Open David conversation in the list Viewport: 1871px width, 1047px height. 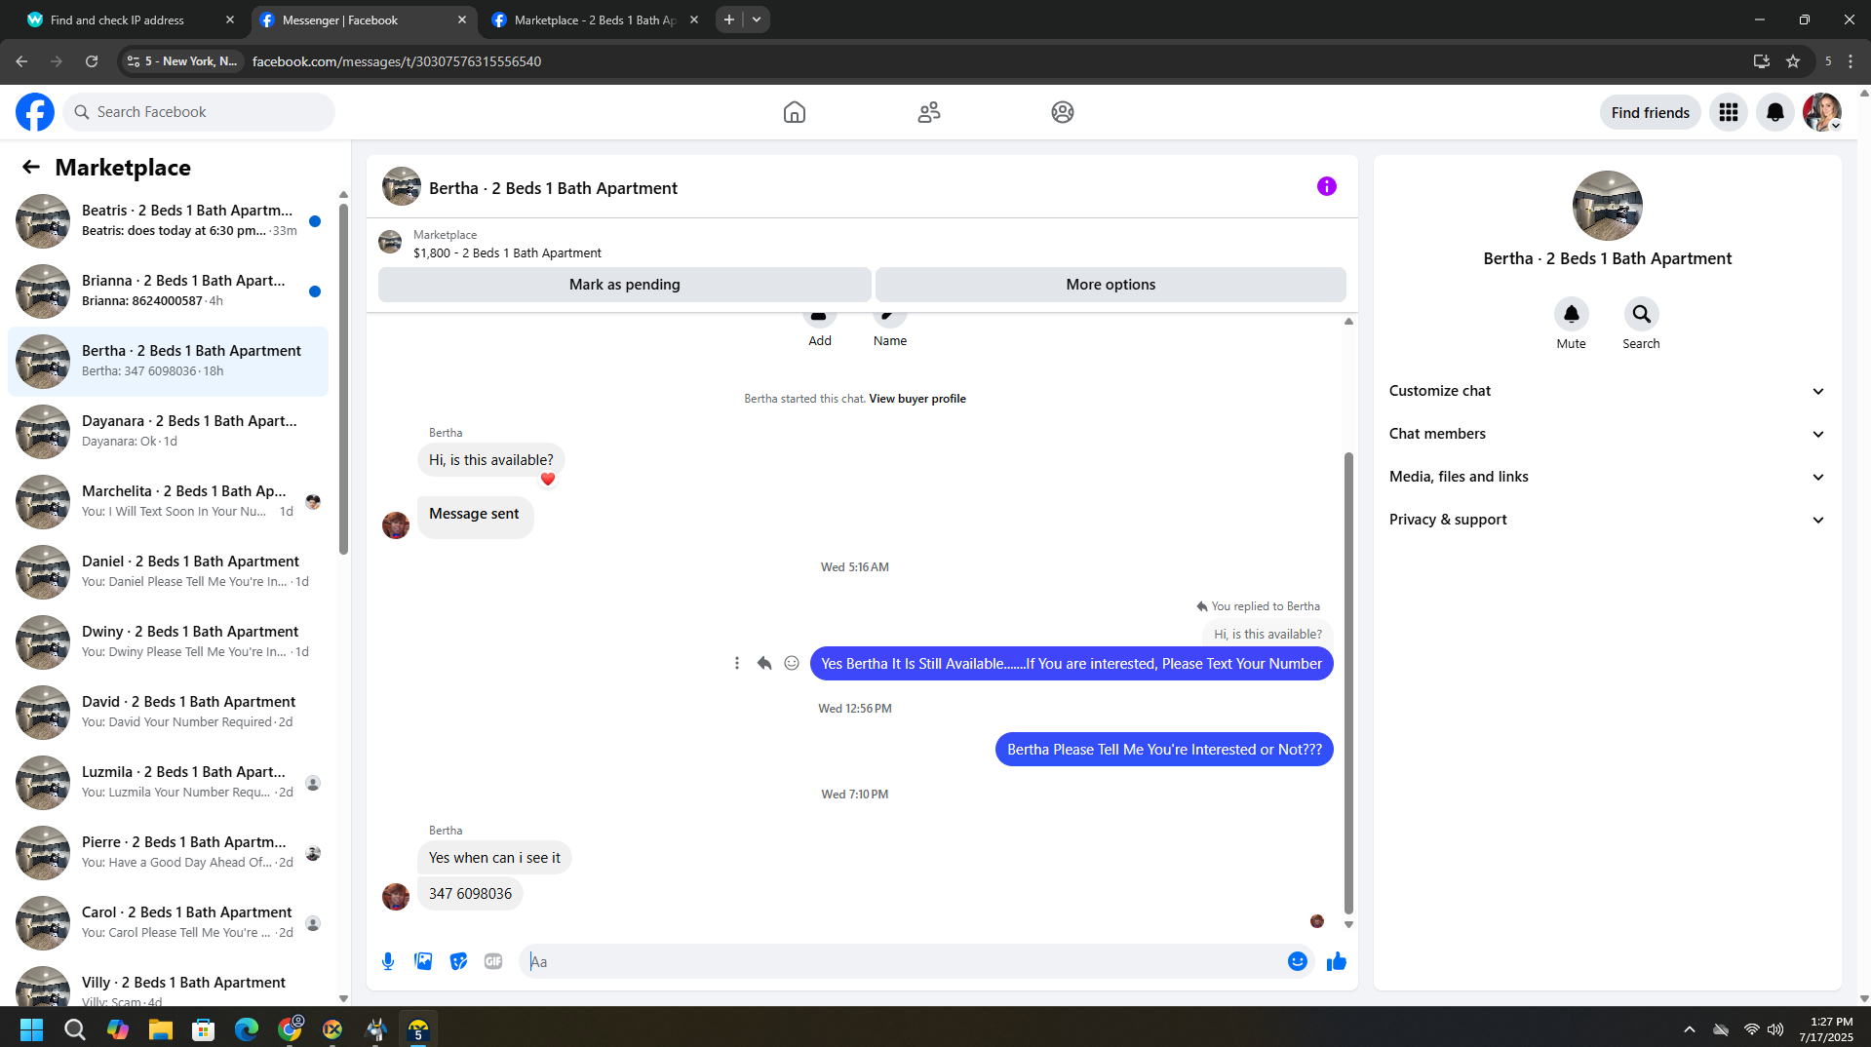[168, 713]
